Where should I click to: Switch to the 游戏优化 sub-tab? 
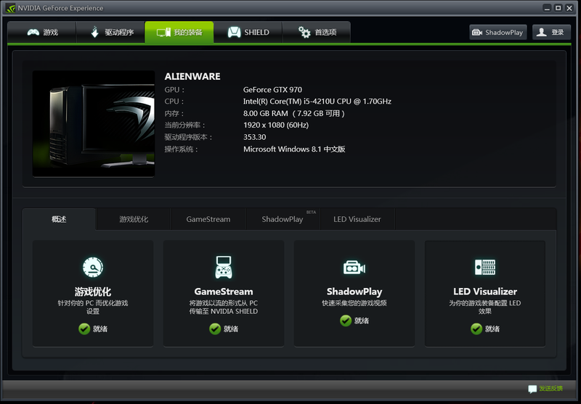134,219
